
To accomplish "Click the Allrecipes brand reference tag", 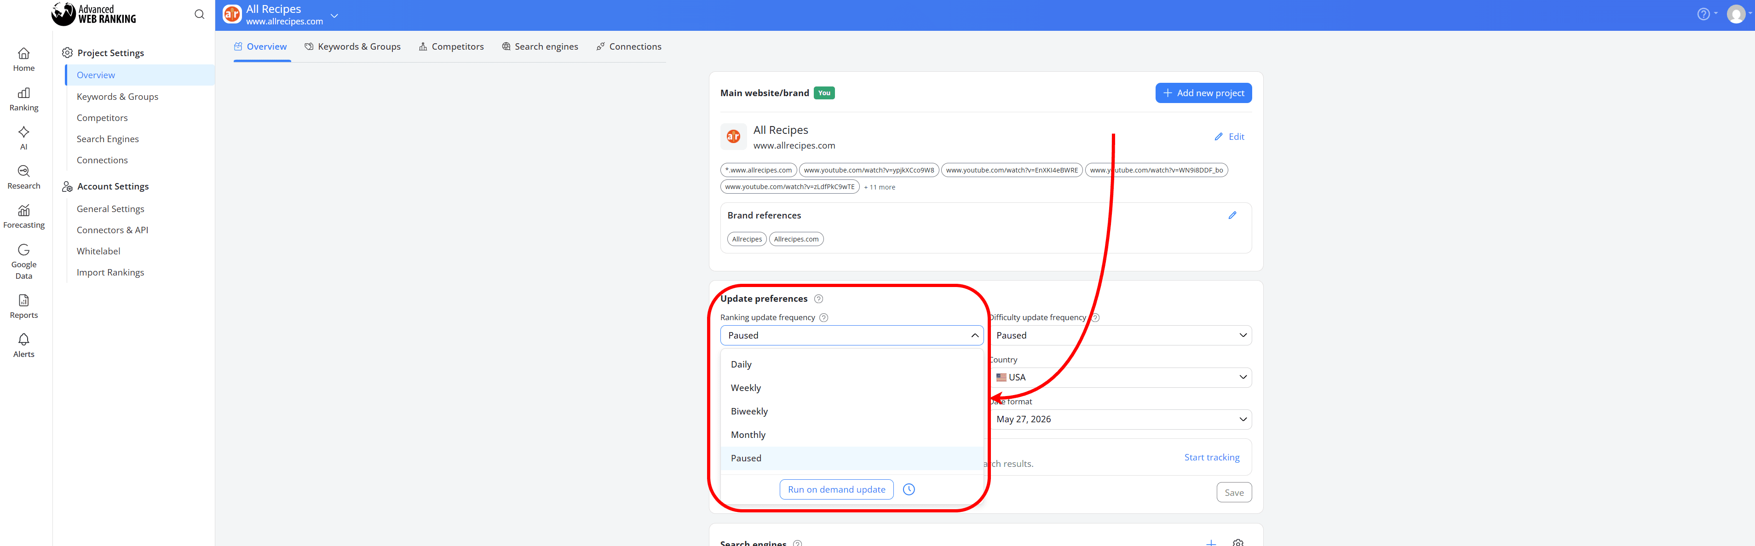I will [747, 239].
